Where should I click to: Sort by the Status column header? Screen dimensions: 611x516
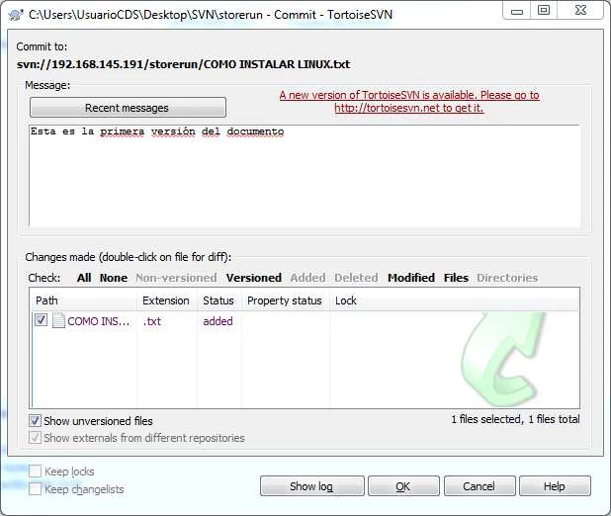point(219,301)
